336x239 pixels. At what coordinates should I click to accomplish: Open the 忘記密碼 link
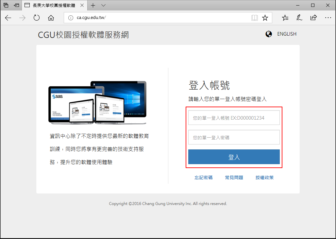[204, 178]
